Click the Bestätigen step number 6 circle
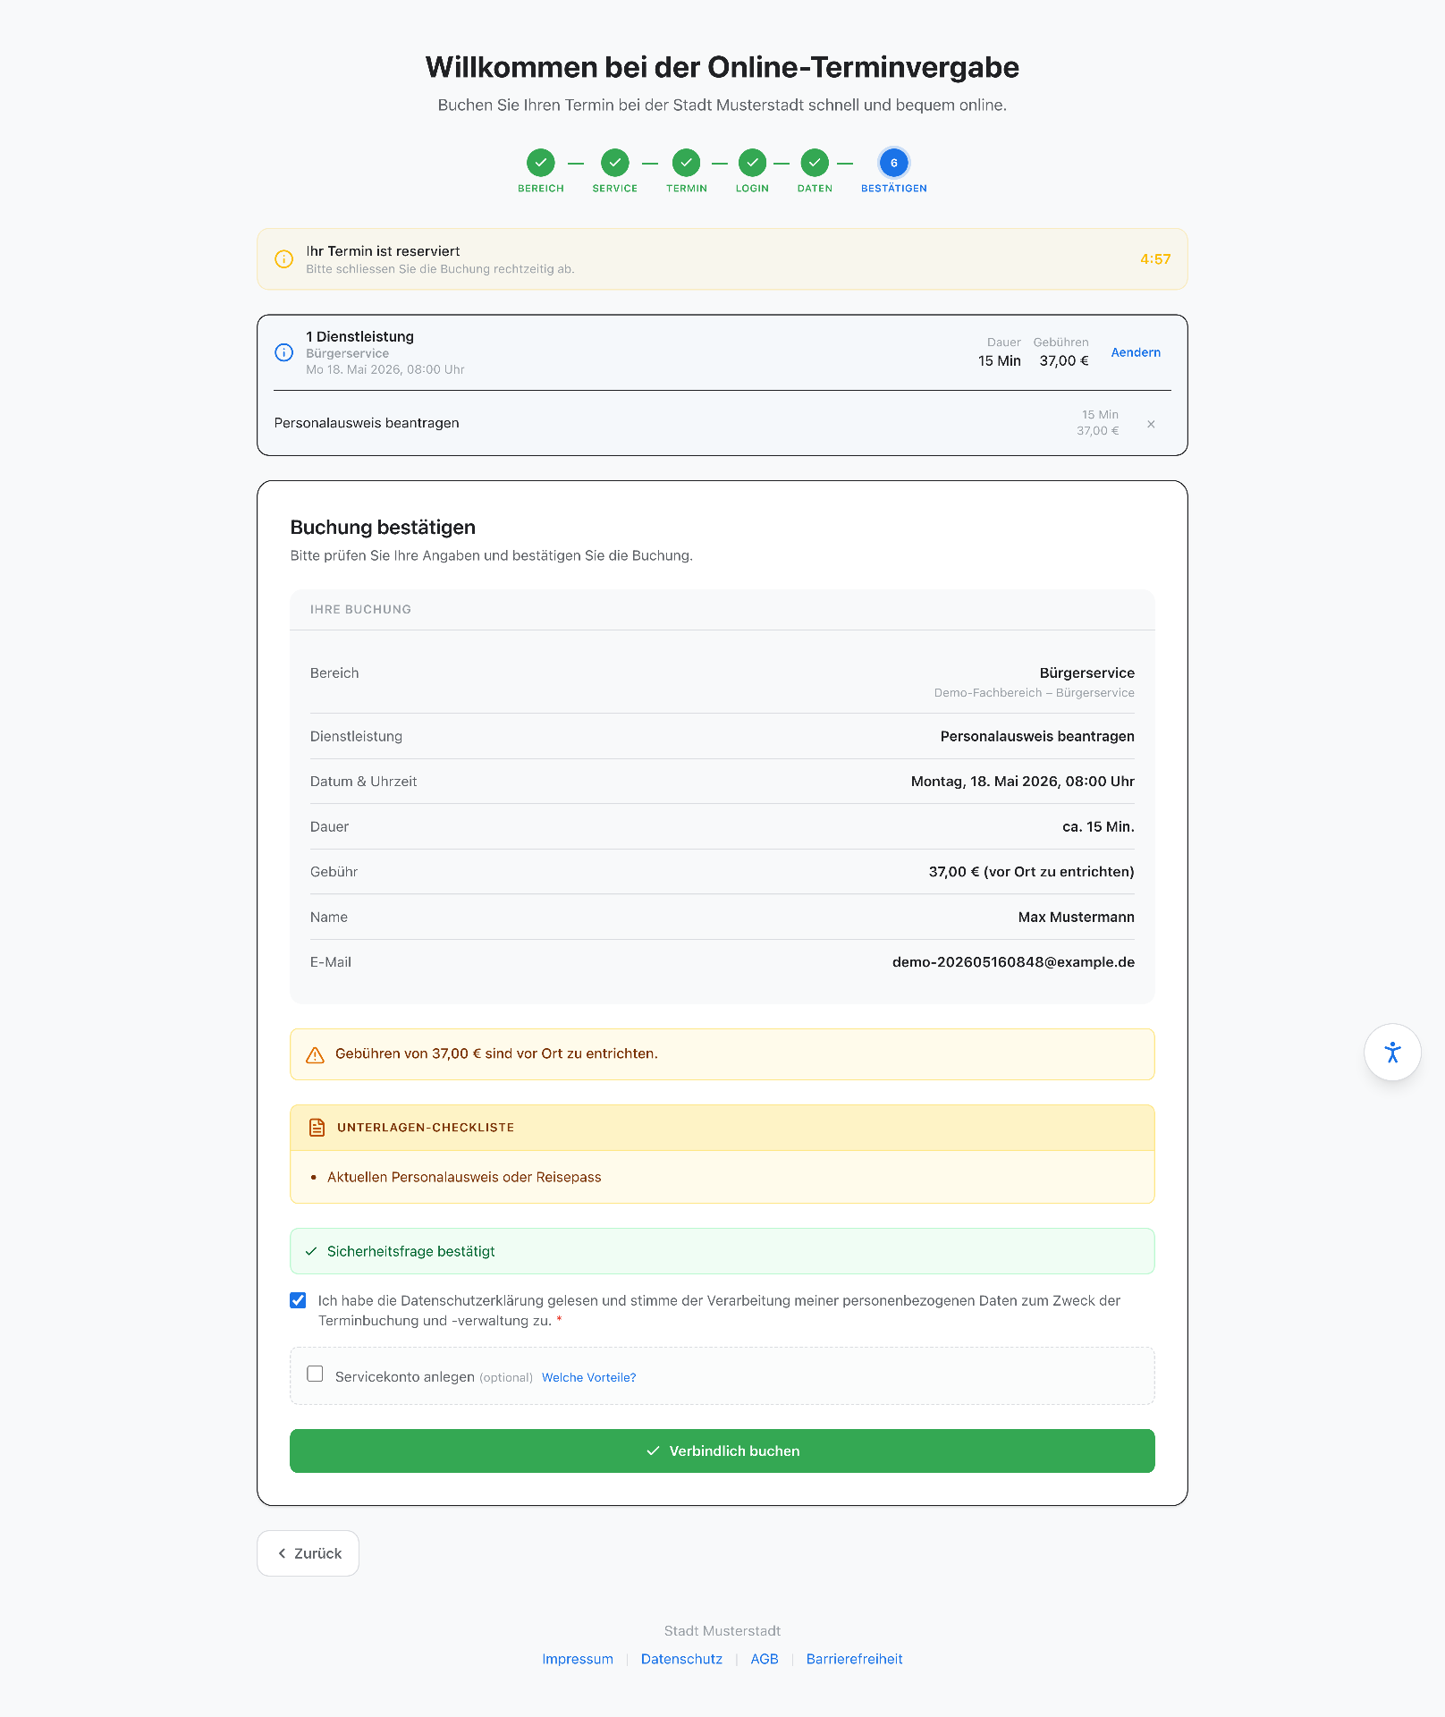 tap(894, 163)
